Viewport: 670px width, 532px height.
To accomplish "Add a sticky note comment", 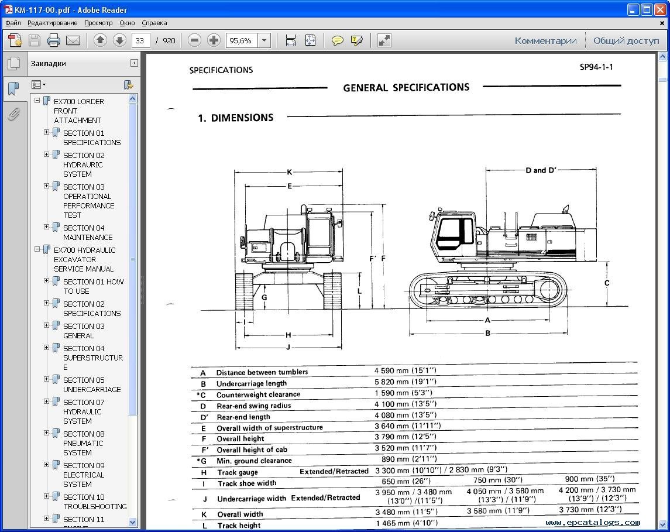I will point(338,40).
